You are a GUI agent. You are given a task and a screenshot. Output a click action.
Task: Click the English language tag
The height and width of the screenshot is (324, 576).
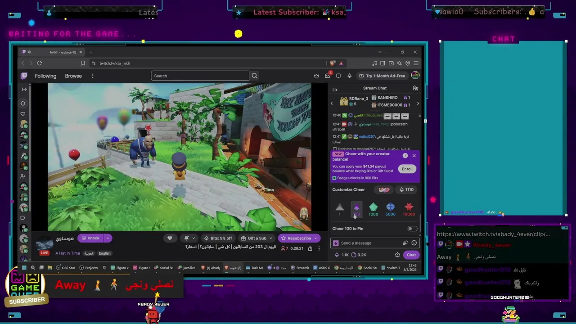(104, 253)
